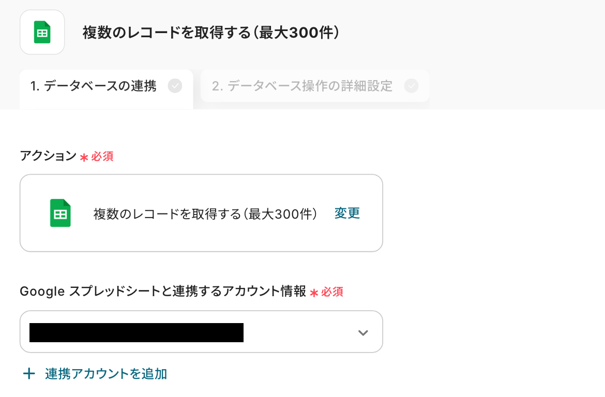Click the checkmark icon on step 2 tab

coord(412,86)
